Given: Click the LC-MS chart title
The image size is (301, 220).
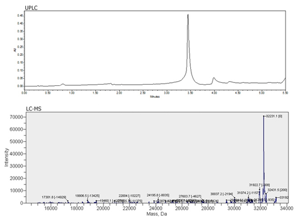Looking at the screenshot, I should (34, 109).
